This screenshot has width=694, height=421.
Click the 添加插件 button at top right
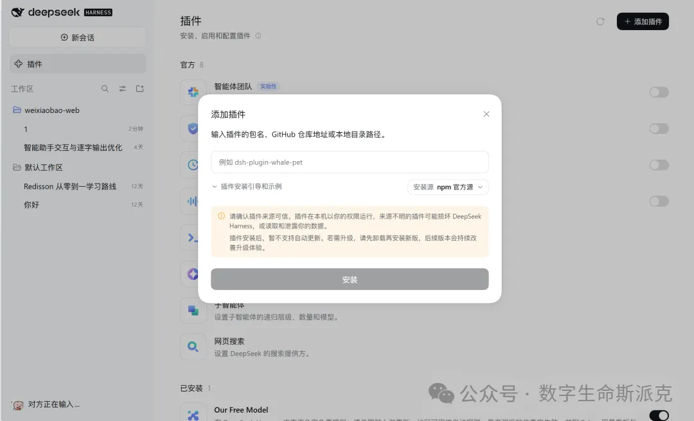pos(643,21)
